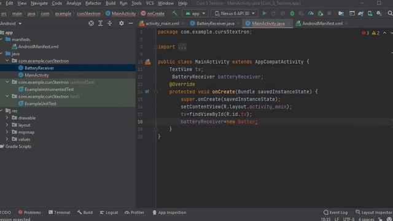Click the Search Everywhere magnifier icon
393x221 pixels.
[390, 14]
